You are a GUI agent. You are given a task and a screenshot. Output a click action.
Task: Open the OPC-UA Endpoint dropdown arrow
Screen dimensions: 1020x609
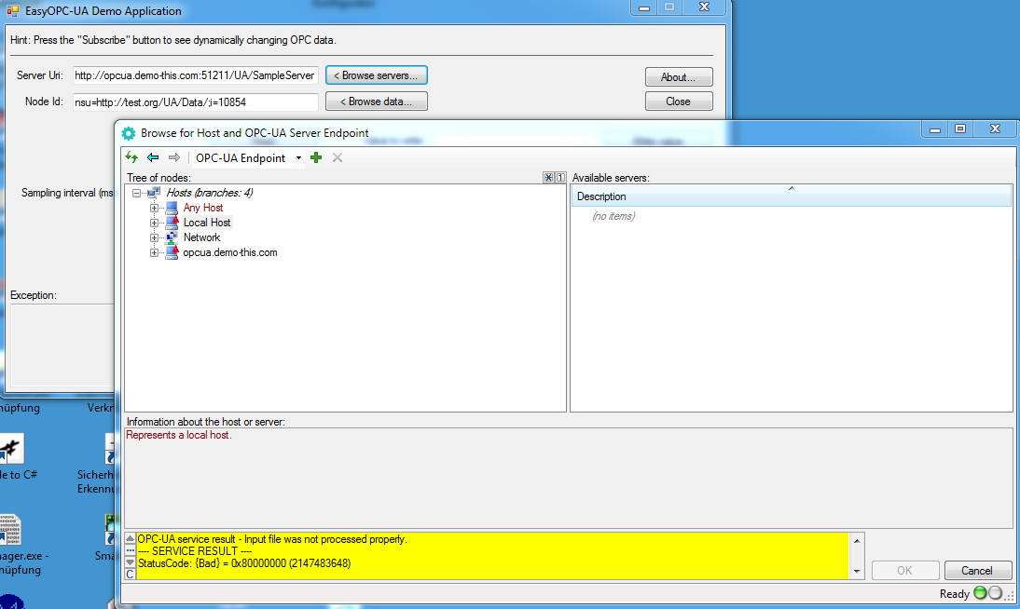coord(298,158)
